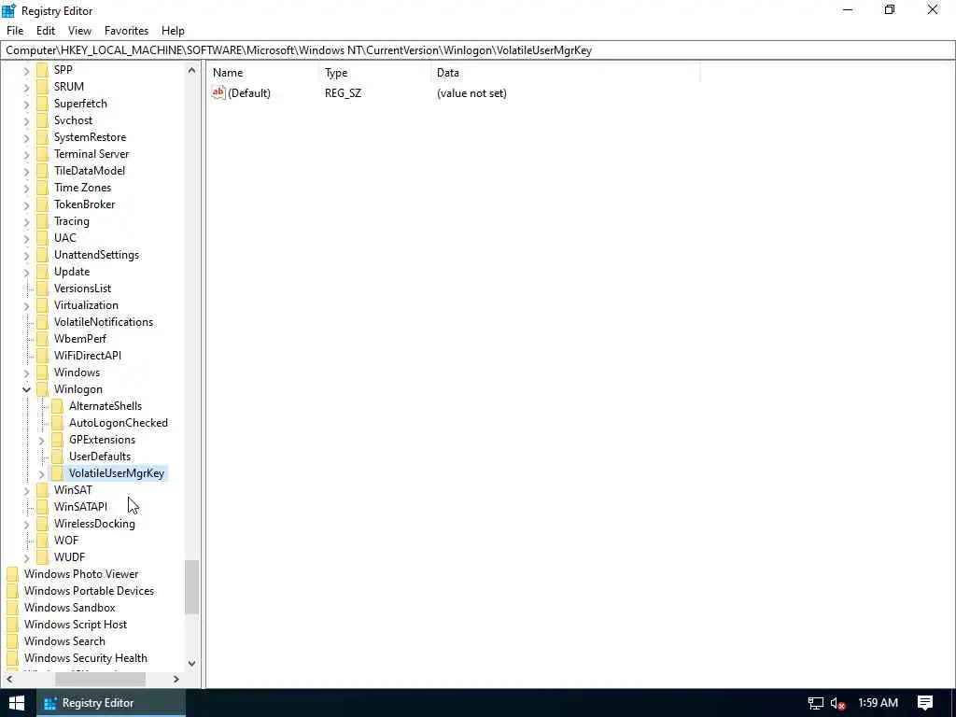Image resolution: width=956 pixels, height=717 pixels.
Task: Click the Superfetch folder icon
Action: (42, 104)
